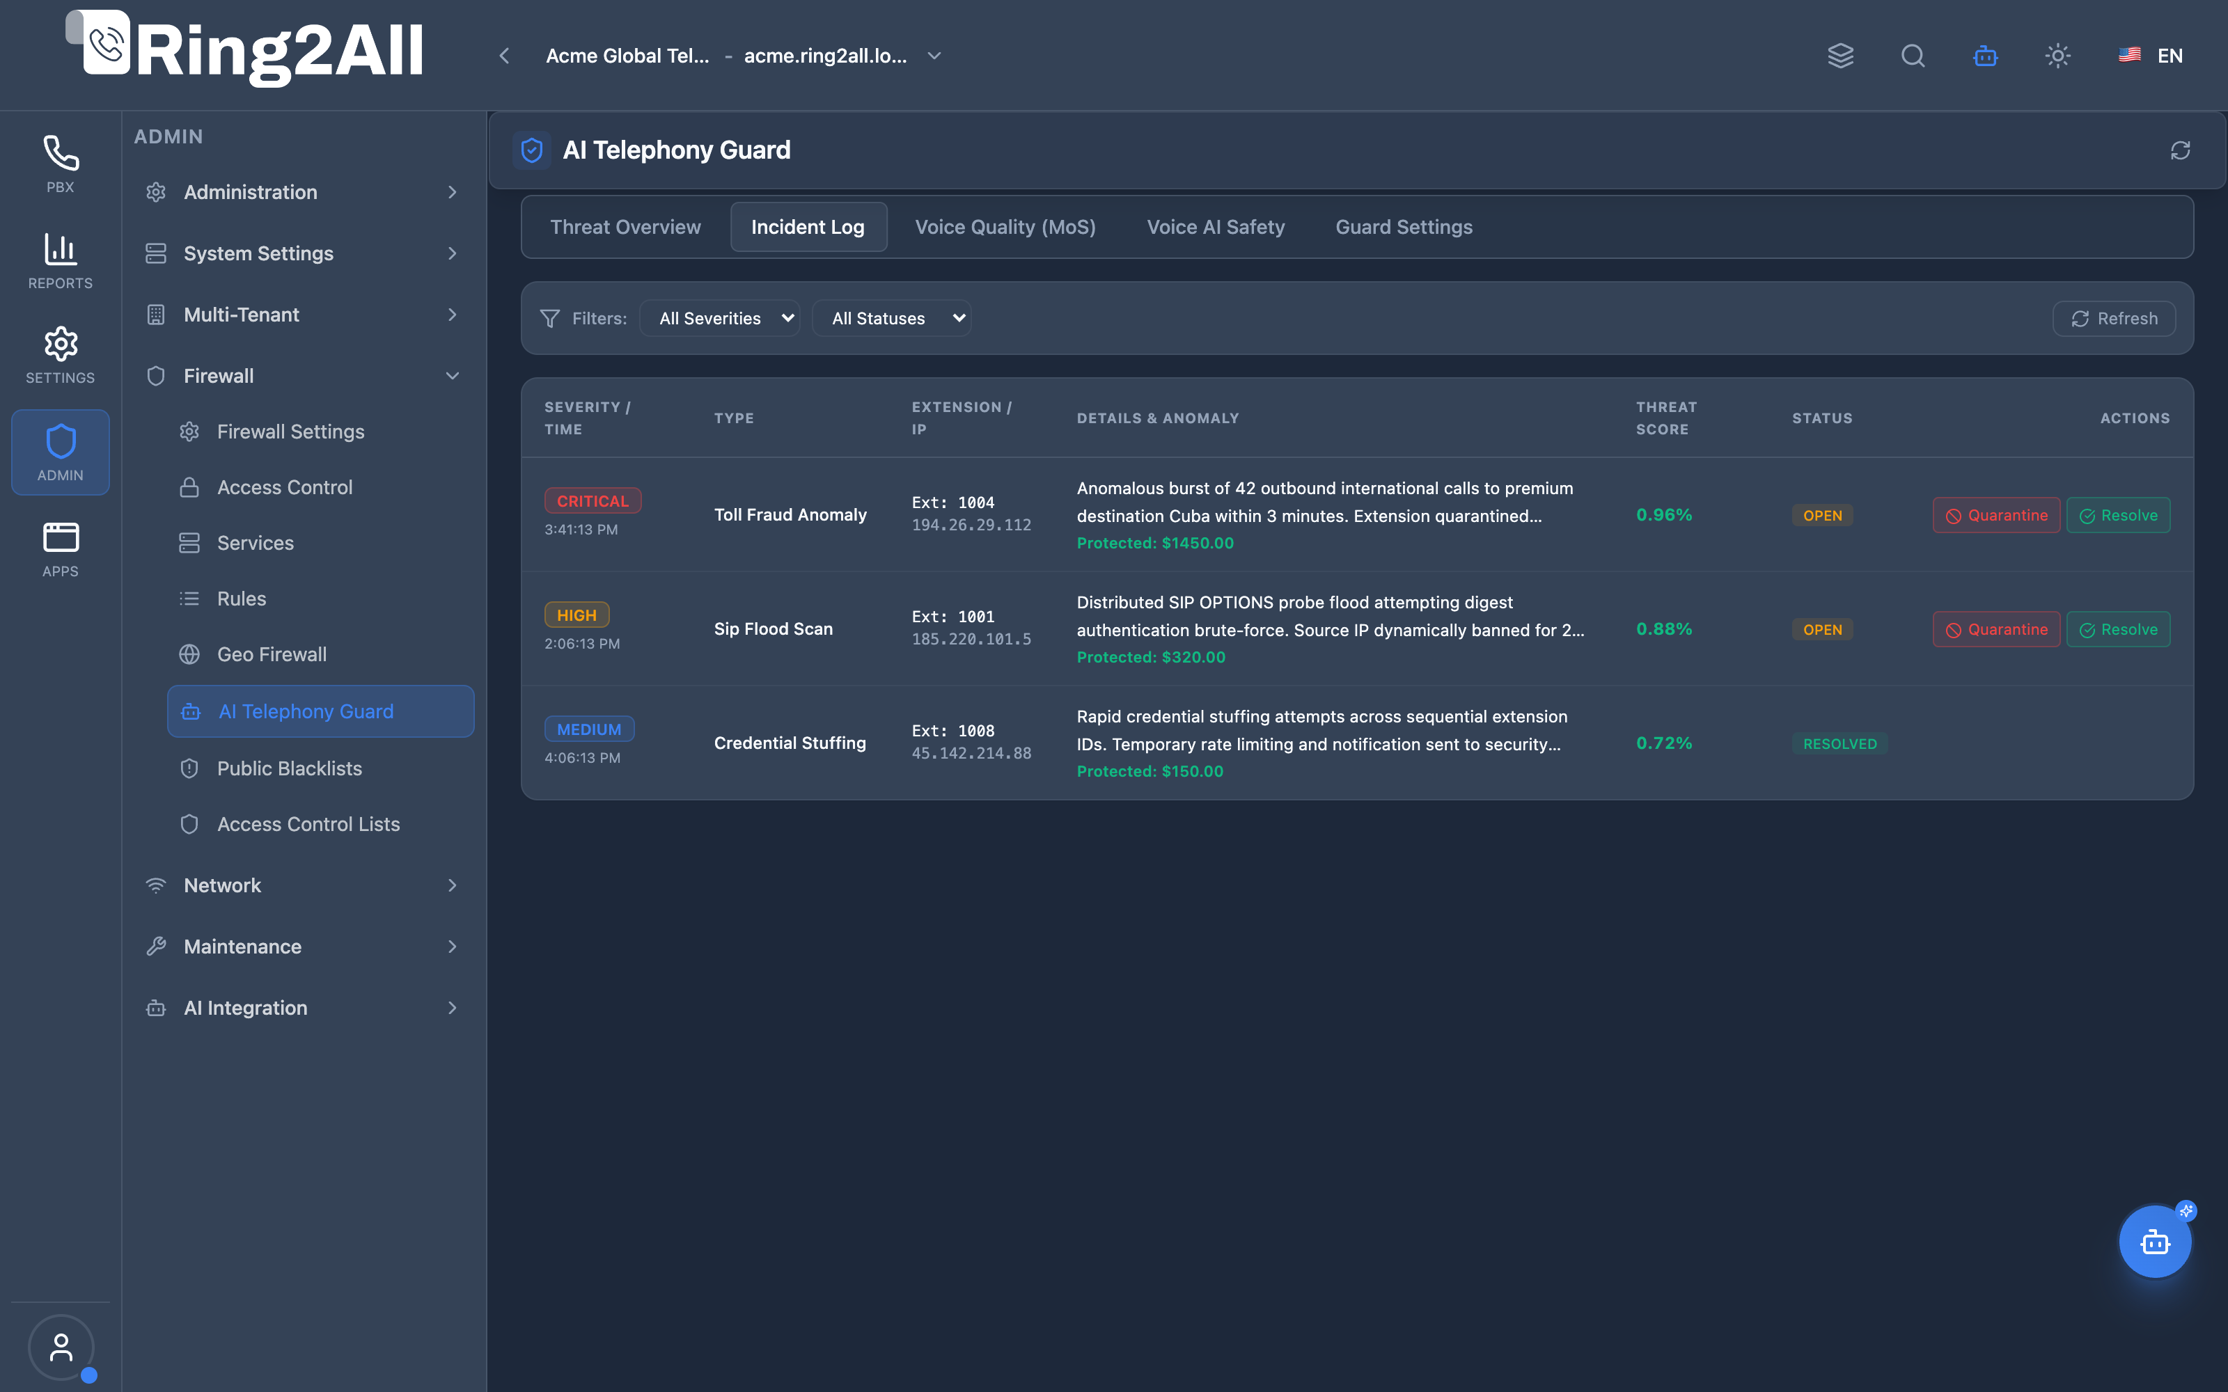Click the THREAT SCORE column header
The width and height of the screenshot is (2228, 1392).
coord(1665,418)
